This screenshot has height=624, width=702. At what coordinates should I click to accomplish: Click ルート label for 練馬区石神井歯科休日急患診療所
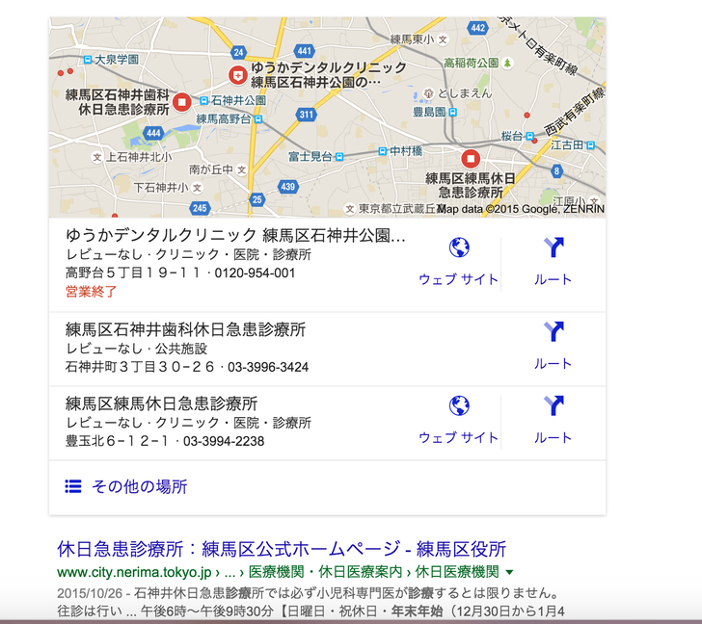click(553, 363)
